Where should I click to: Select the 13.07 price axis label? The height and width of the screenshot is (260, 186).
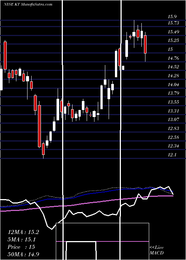pyautogui.click(x=173, y=119)
